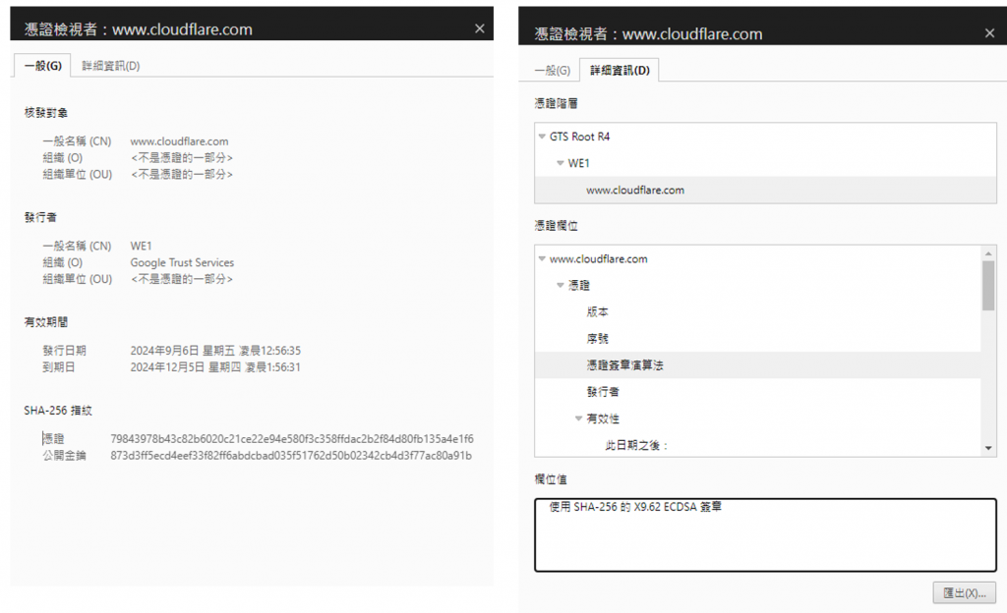Click the fields list scroll-down arrow
This screenshot has height=613, width=1007.
[988, 448]
